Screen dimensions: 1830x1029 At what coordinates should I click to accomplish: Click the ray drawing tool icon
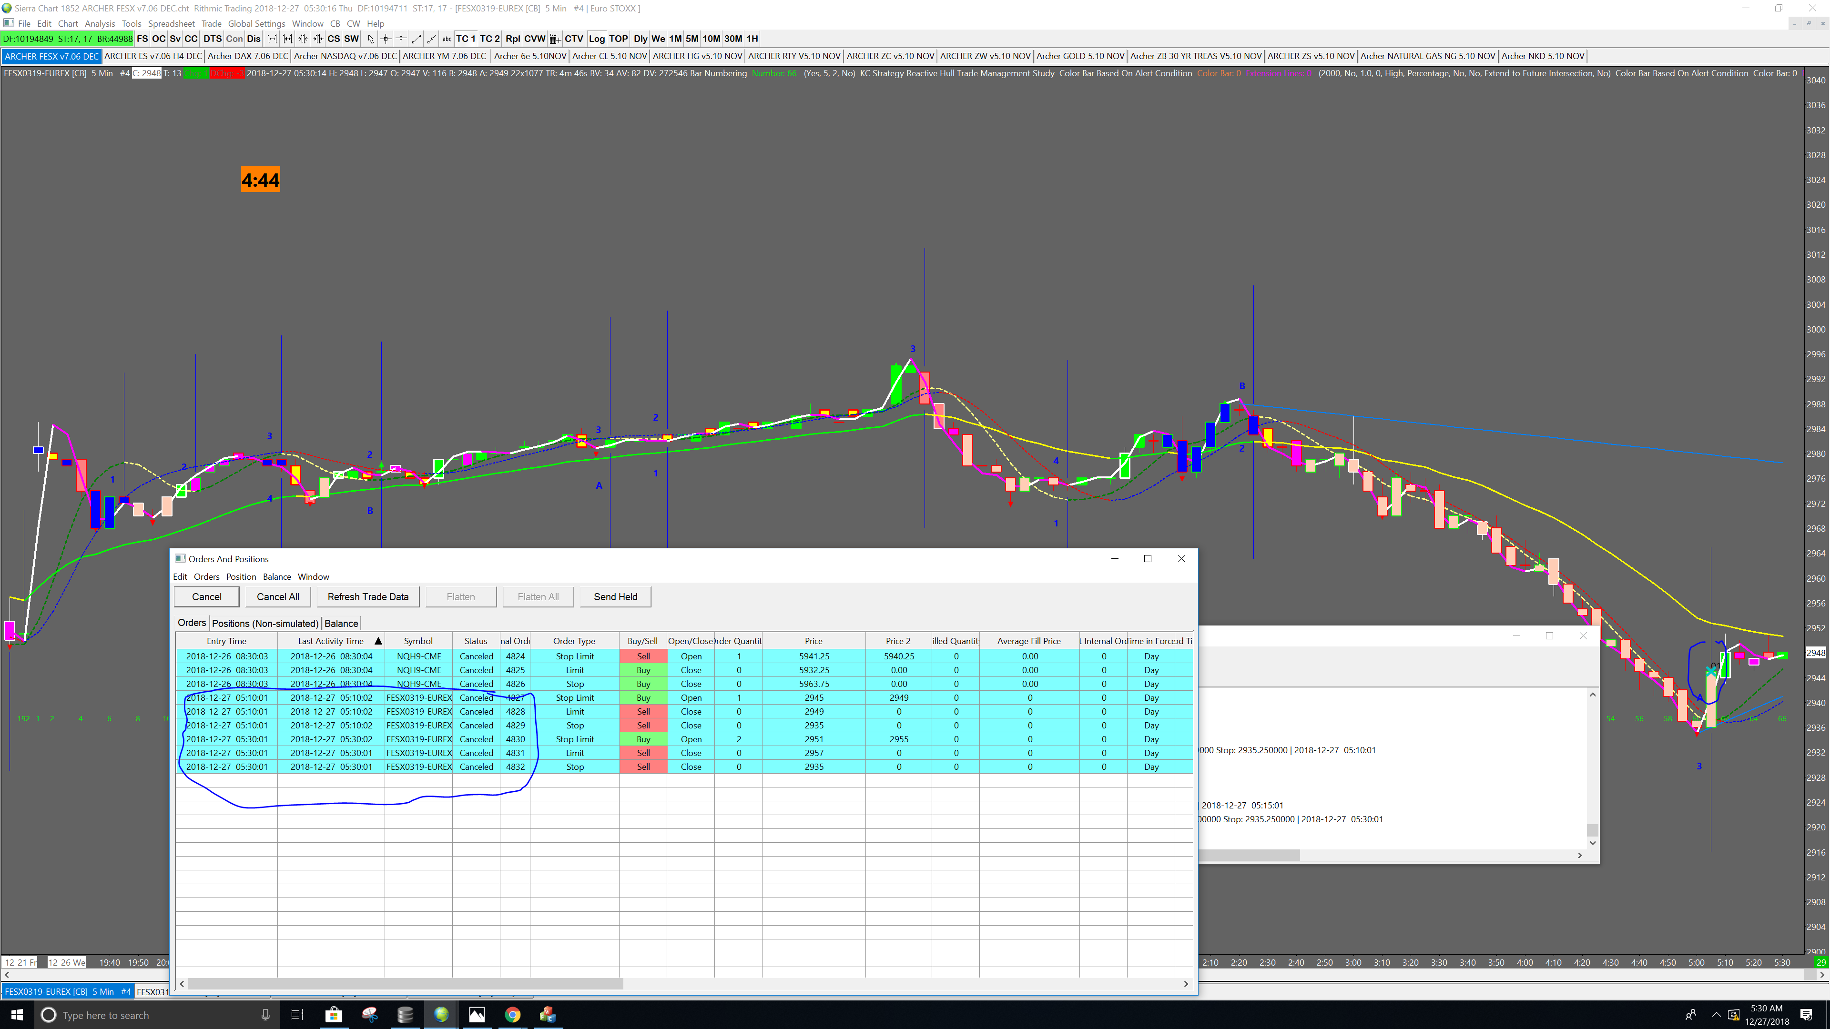(x=431, y=39)
